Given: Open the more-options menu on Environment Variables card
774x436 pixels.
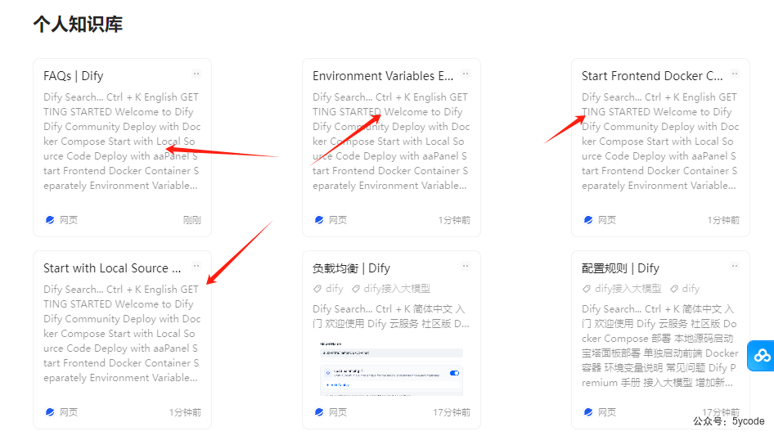Looking at the screenshot, I should (x=466, y=74).
